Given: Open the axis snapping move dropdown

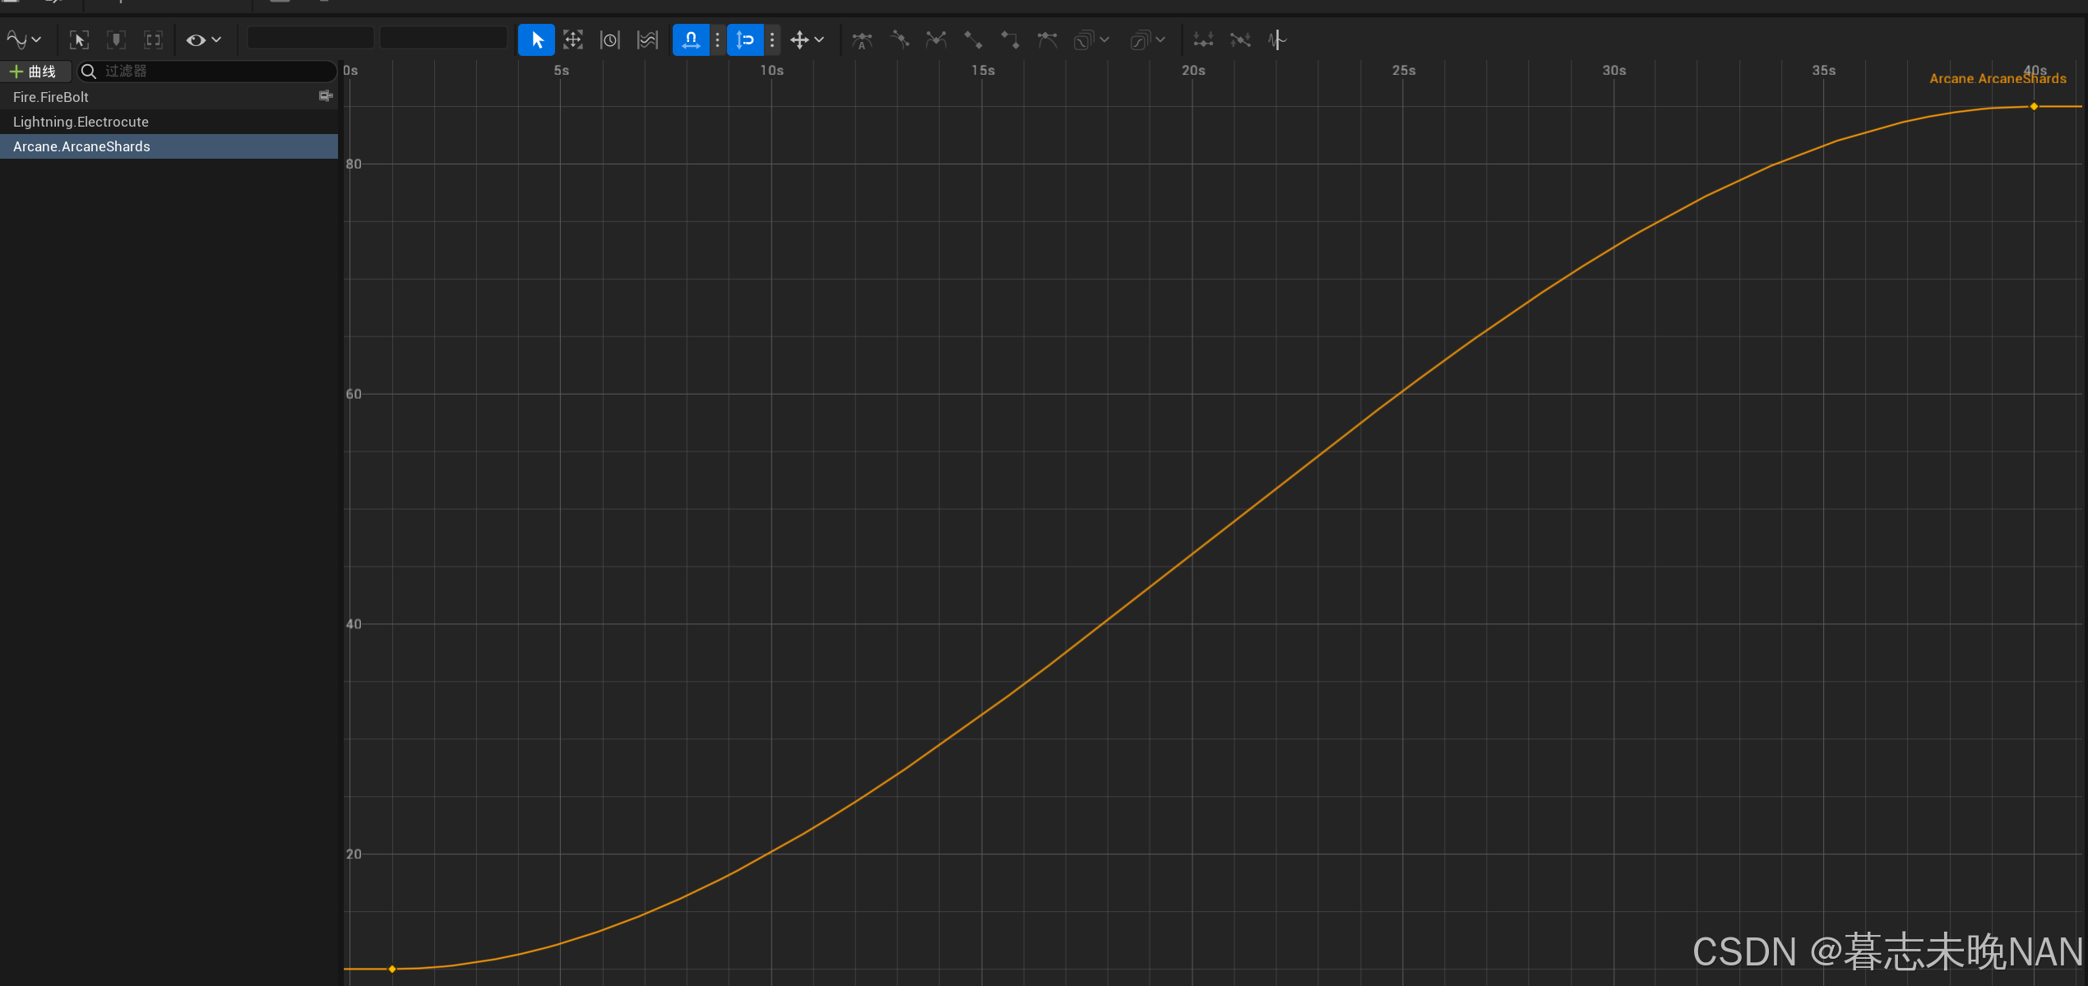Looking at the screenshot, I should pos(807,39).
